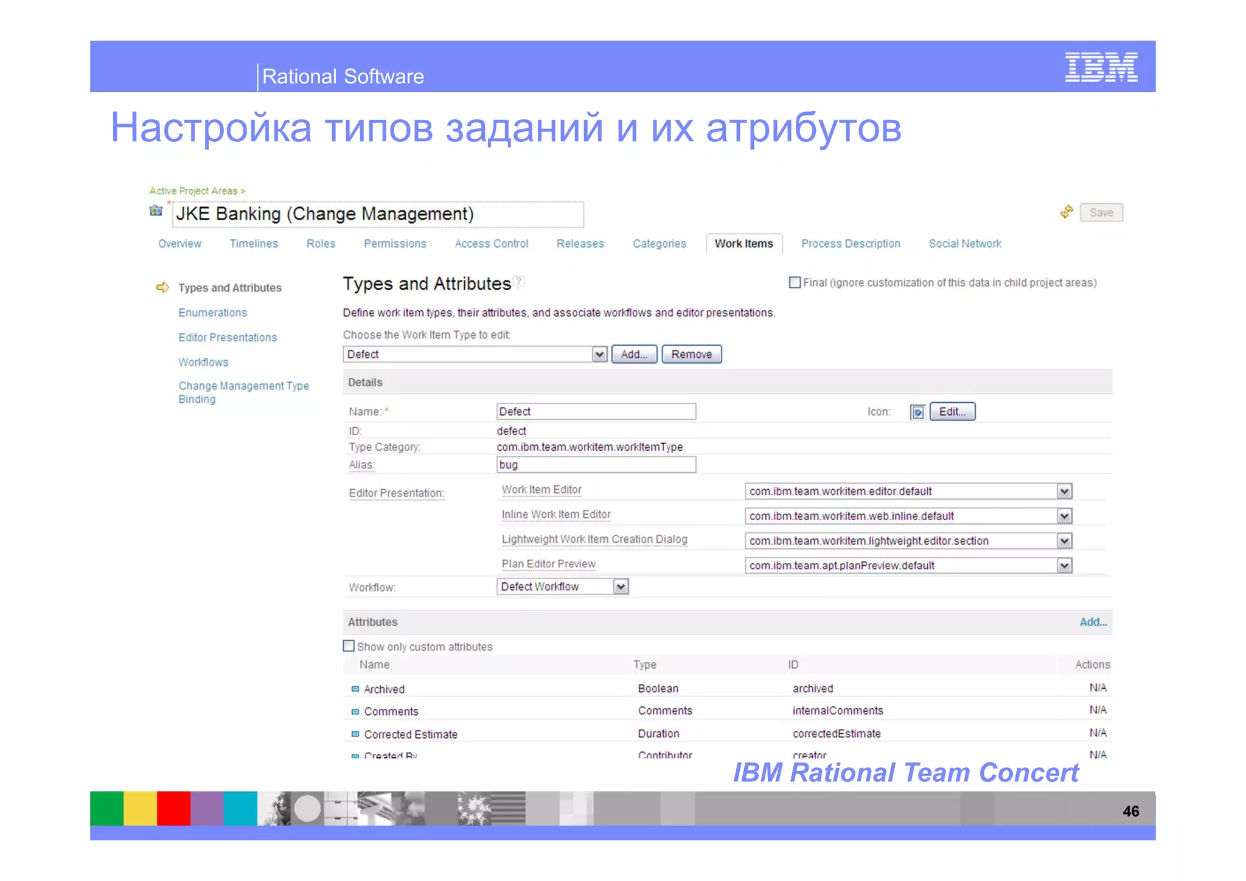Image resolution: width=1246 pixels, height=881 pixels.
Task: Go to the Access Control tab
Action: (492, 243)
